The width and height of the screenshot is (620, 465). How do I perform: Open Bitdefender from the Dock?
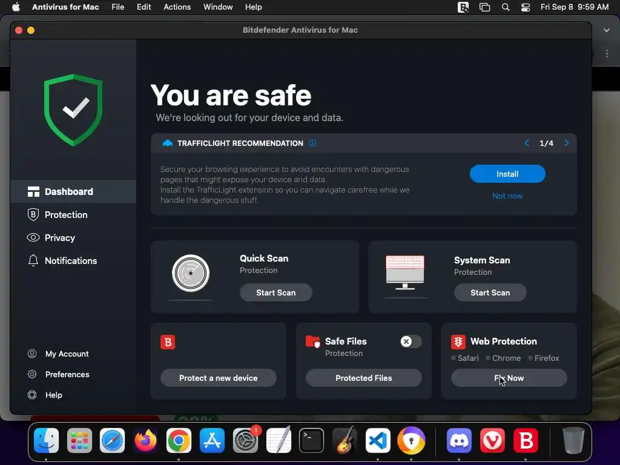(526, 440)
